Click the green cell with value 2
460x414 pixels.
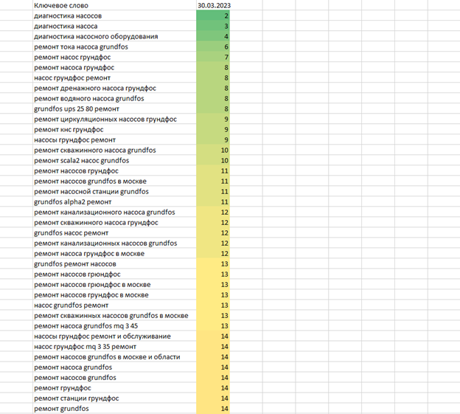(x=213, y=15)
